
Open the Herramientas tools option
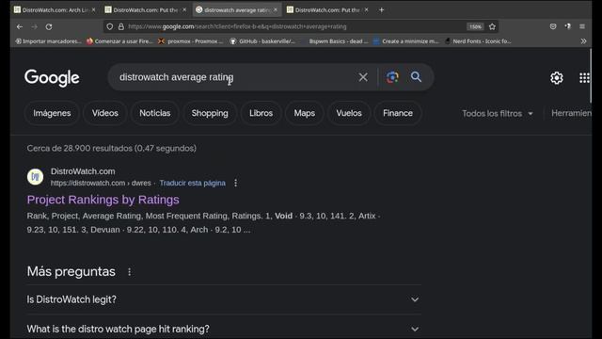tap(571, 113)
